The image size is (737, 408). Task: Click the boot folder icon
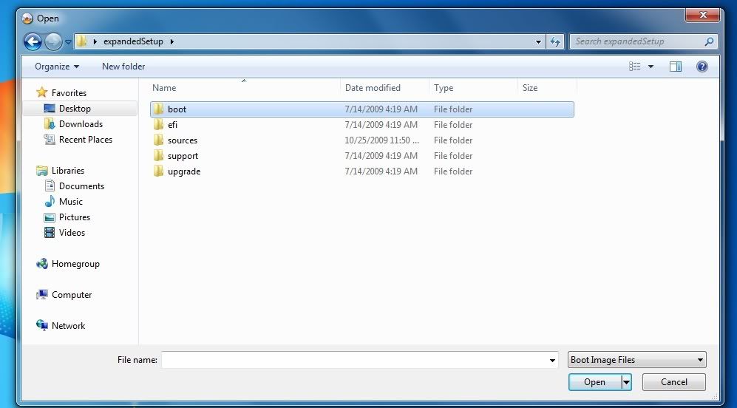tap(158, 109)
